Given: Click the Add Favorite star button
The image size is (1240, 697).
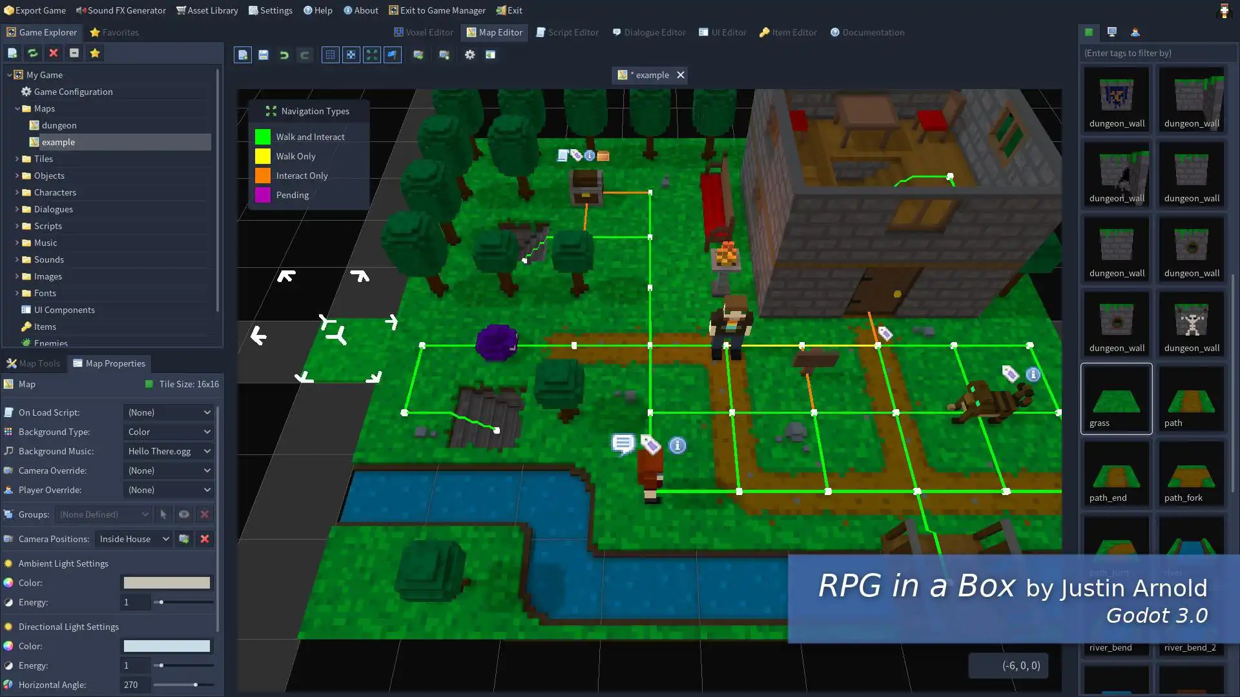Looking at the screenshot, I should point(94,53).
